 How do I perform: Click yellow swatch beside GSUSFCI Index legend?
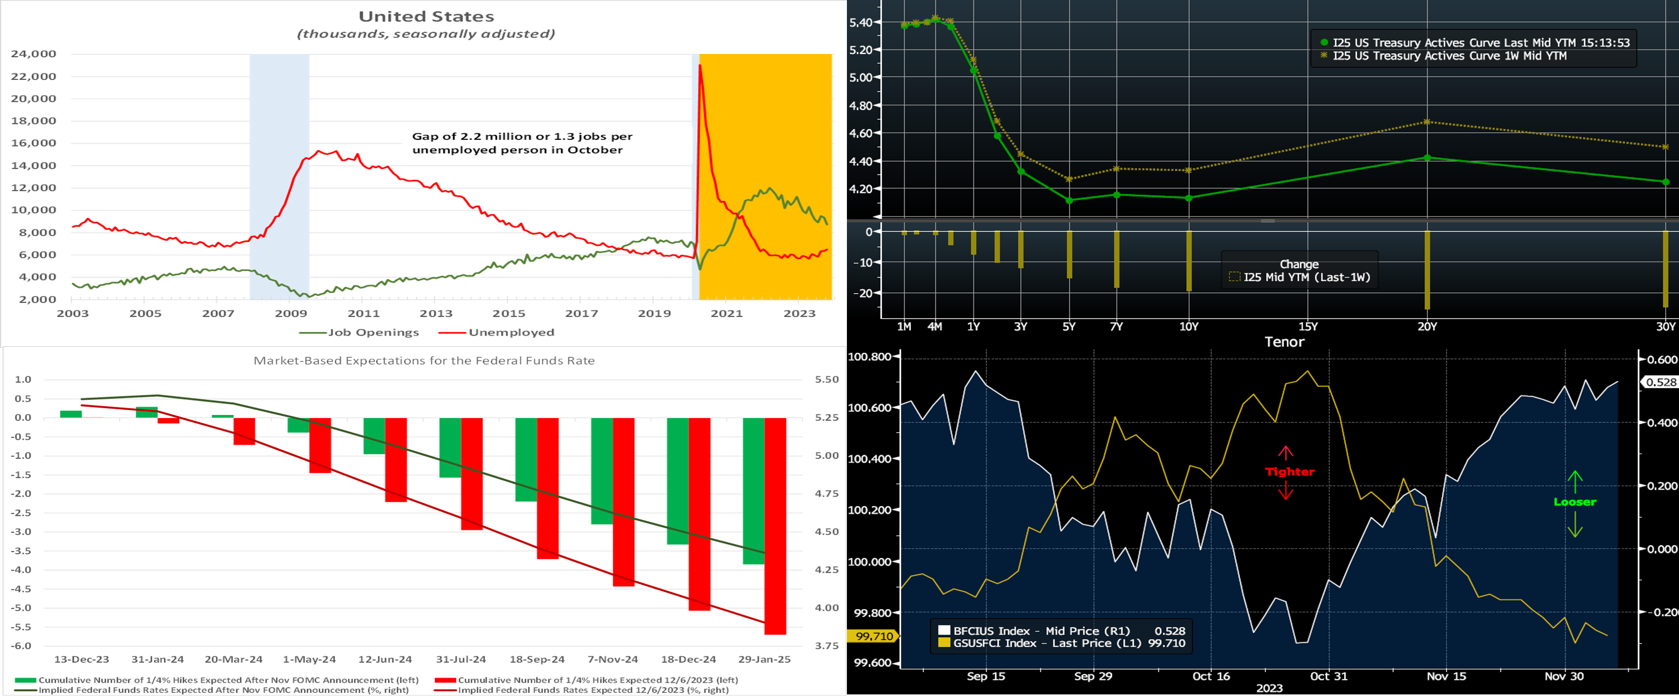click(x=943, y=643)
